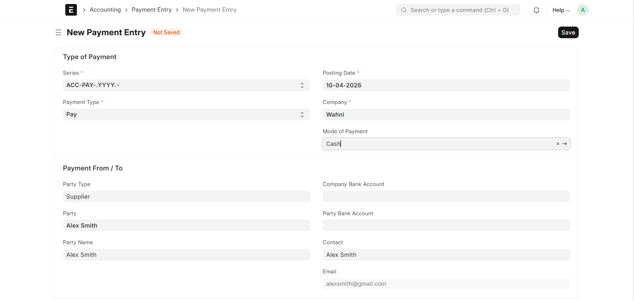Go to Accounting breadcrumb

click(105, 10)
